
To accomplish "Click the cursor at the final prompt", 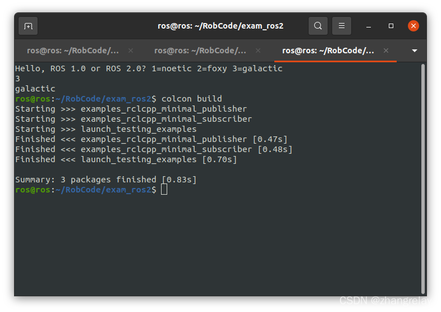I will point(164,190).
